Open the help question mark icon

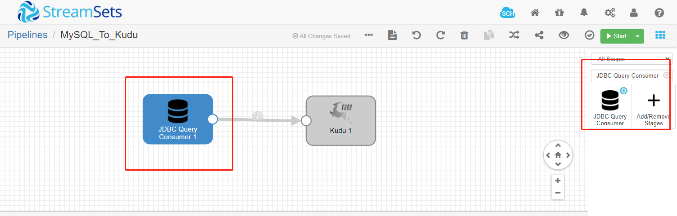[659, 13]
